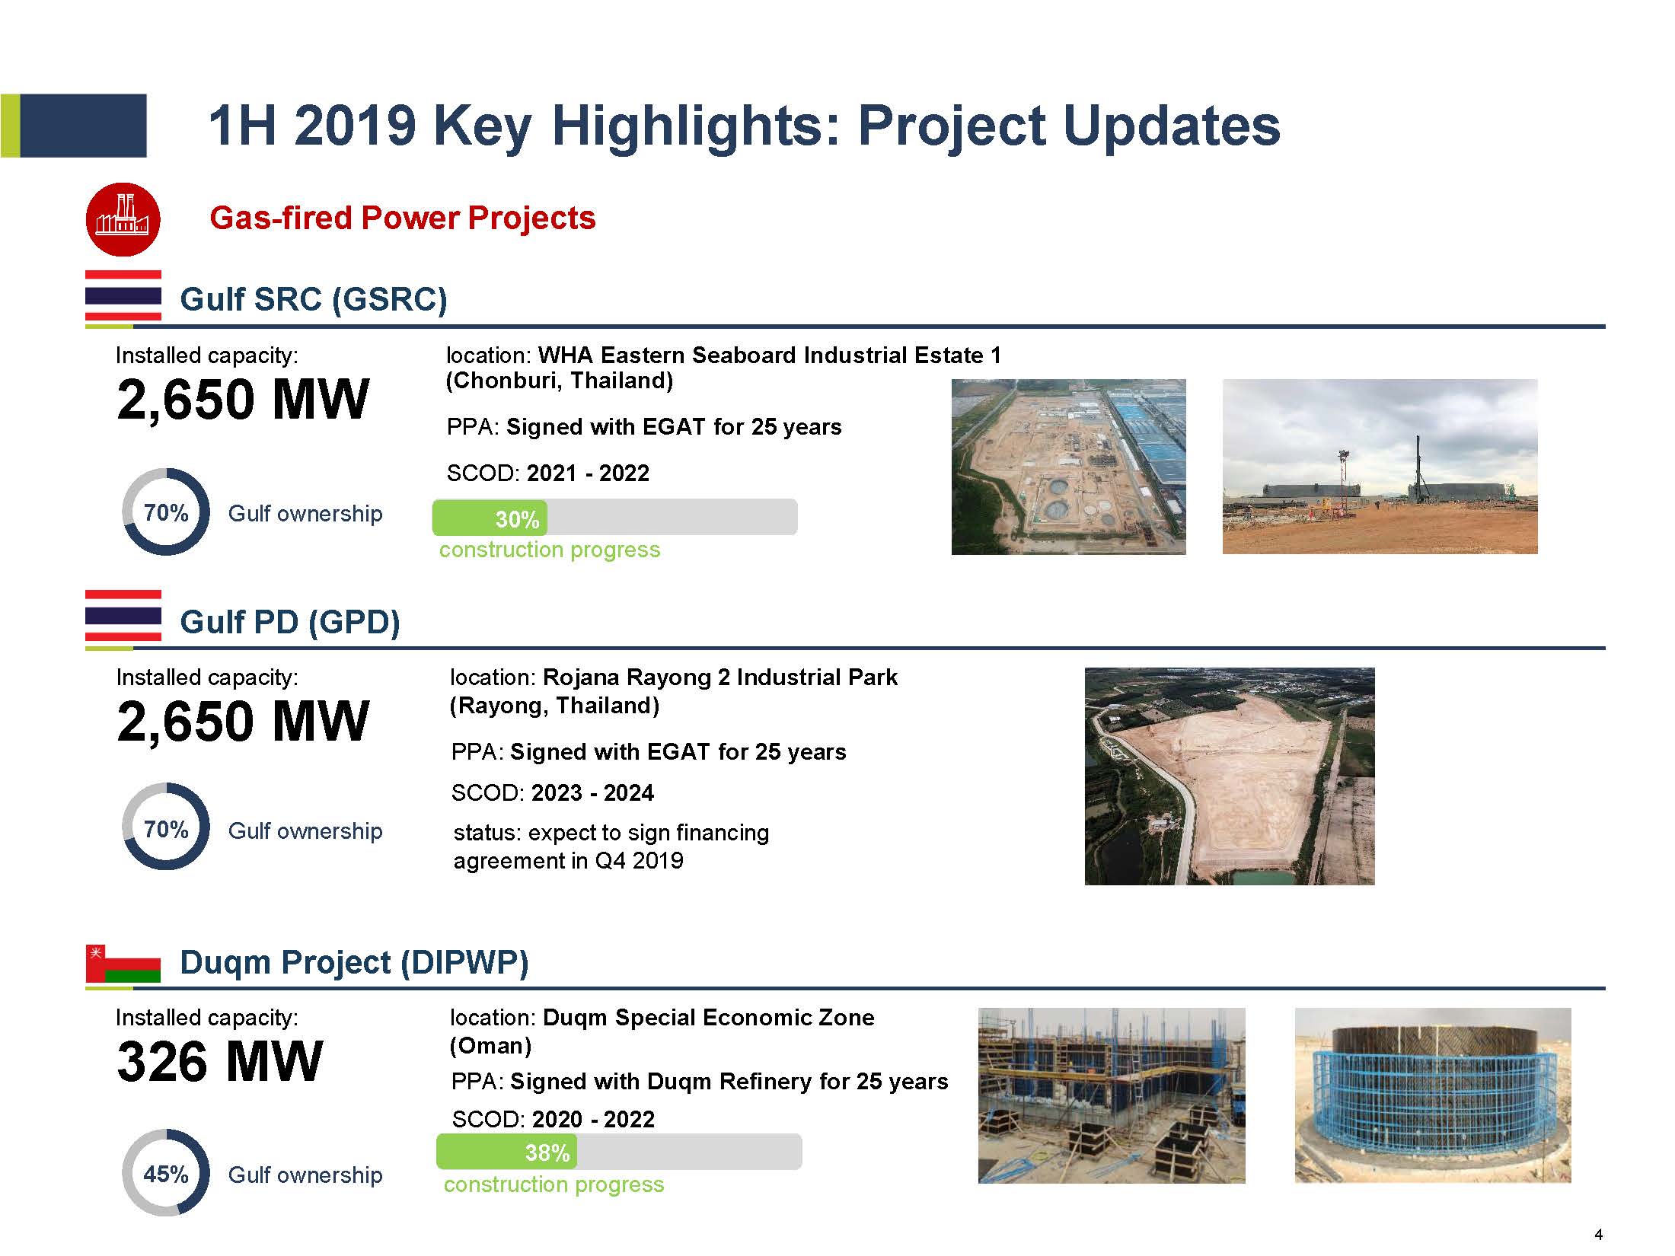Click '(Chonburi, Thailand)' text

(560, 381)
